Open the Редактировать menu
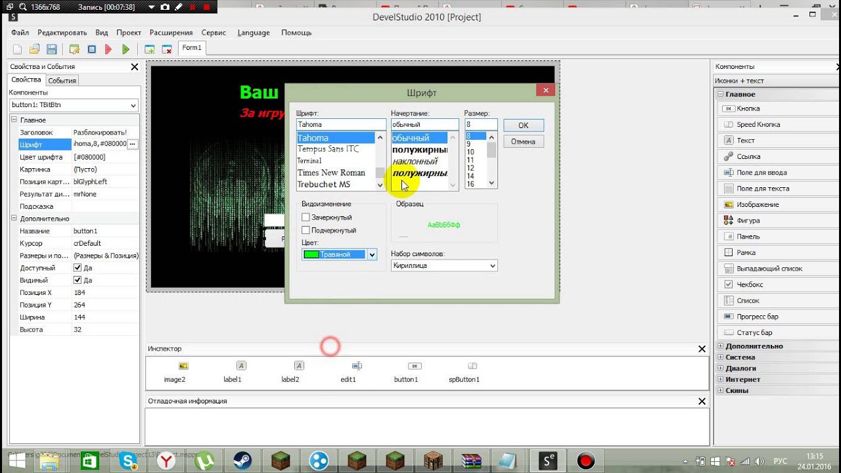The image size is (841, 473). (62, 32)
